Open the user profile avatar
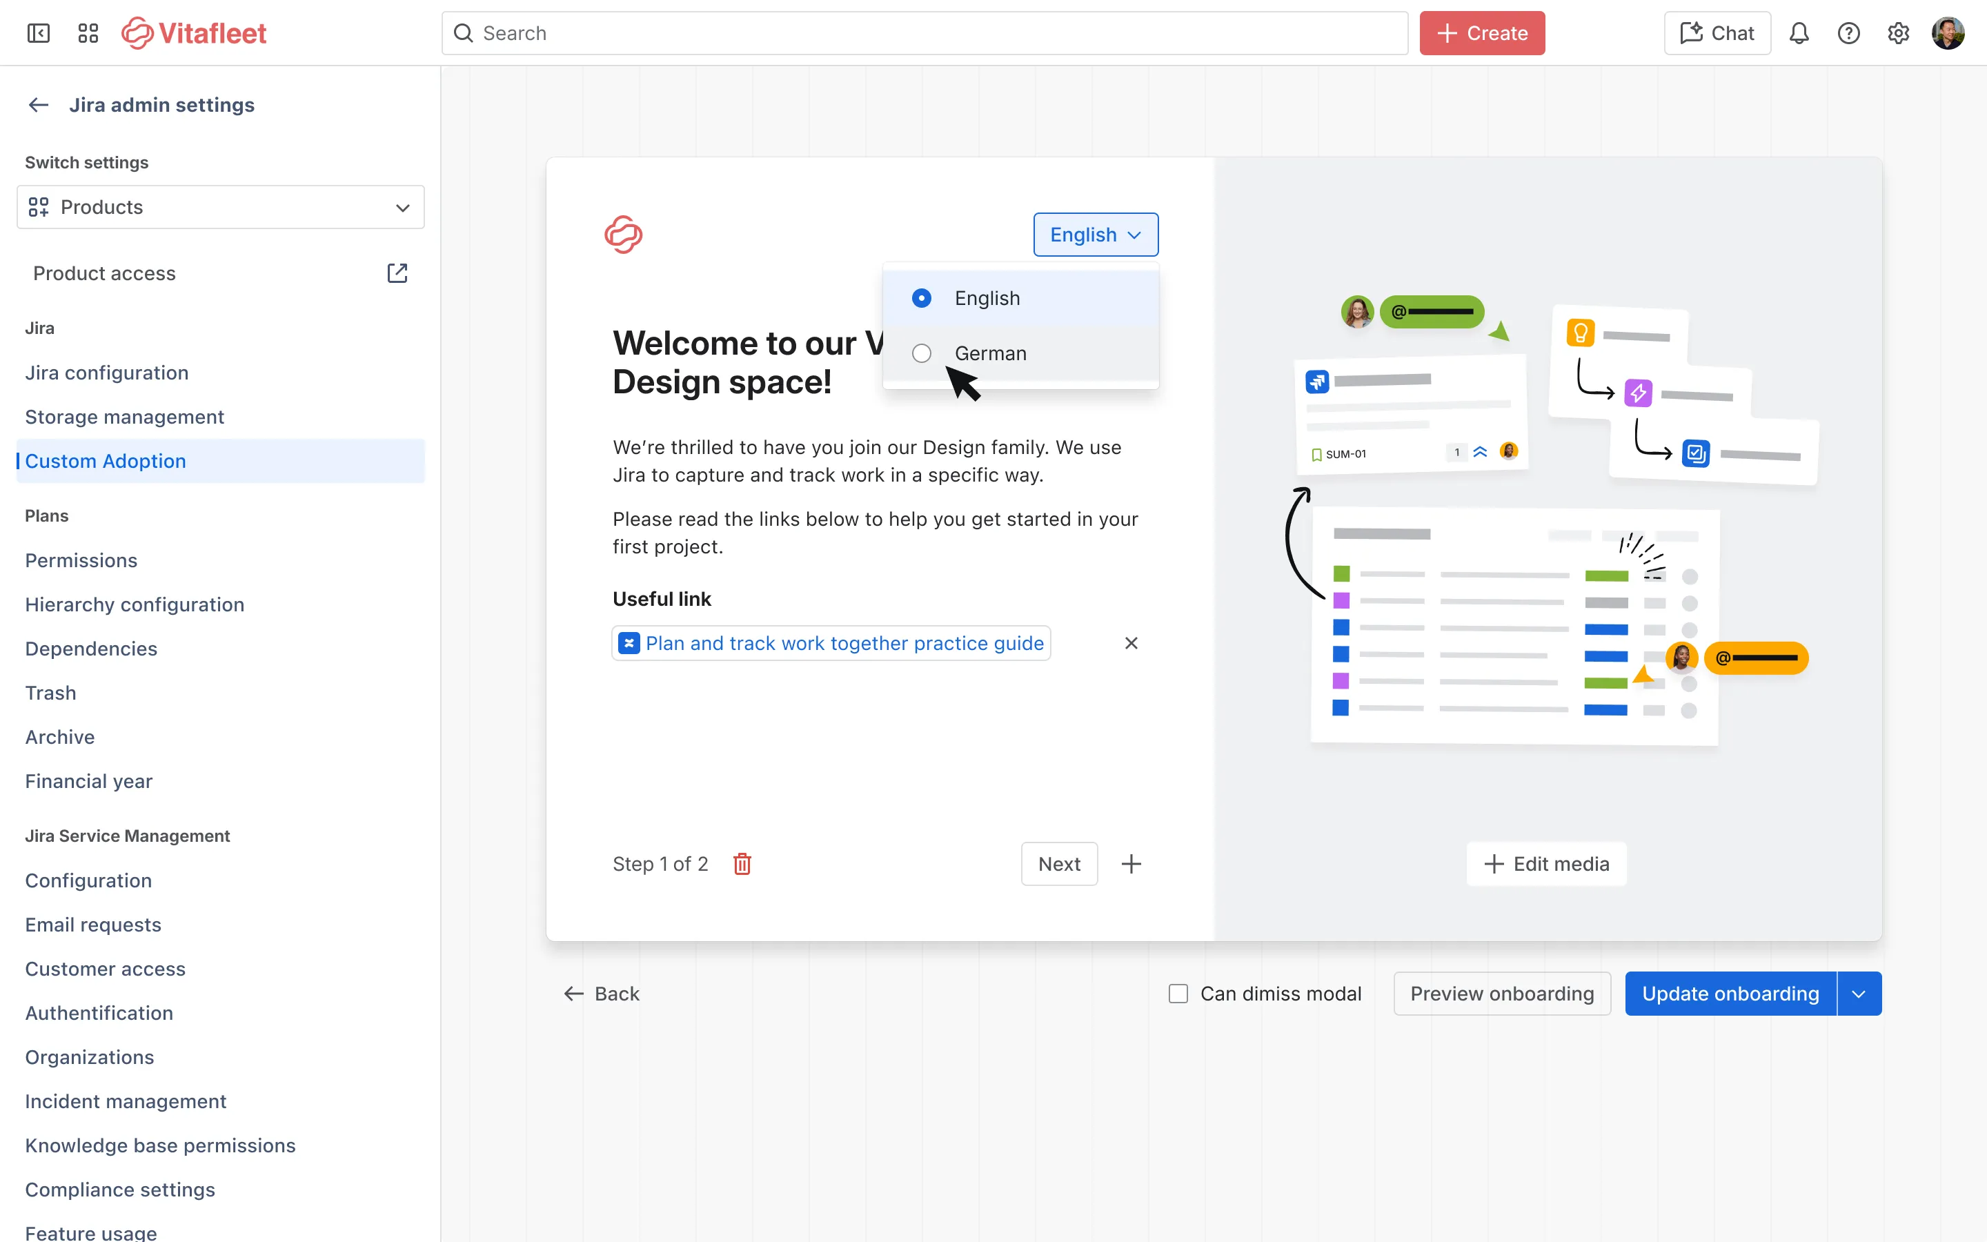The image size is (1987, 1242). (x=1948, y=33)
